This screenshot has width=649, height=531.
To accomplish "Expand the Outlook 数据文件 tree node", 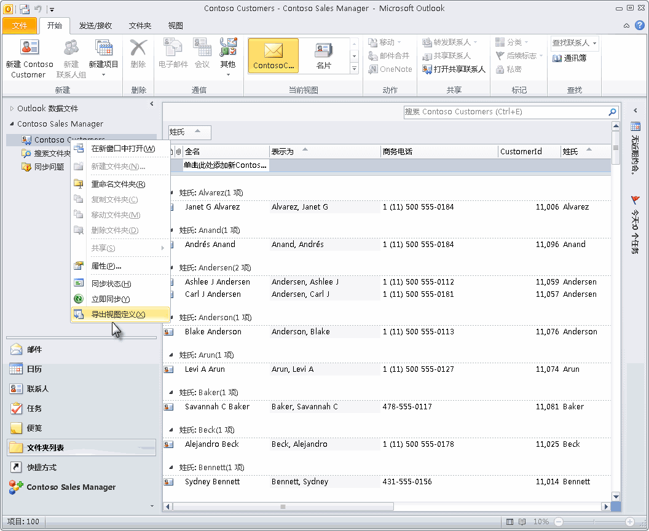I will [x=11, y=109].
